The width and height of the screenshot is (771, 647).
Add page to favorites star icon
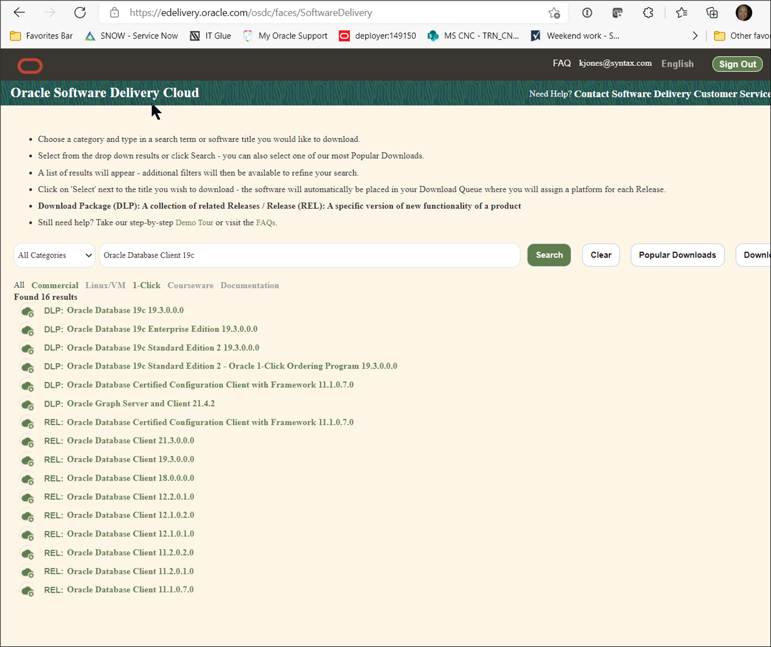pos(554,13)
